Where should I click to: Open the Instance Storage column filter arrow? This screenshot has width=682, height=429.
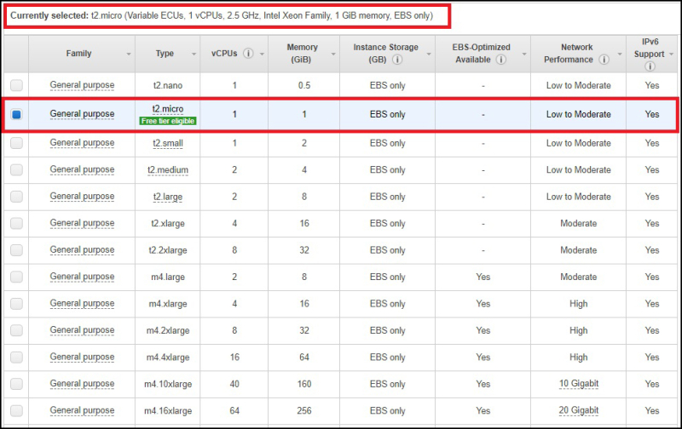(x=429, y=54)
